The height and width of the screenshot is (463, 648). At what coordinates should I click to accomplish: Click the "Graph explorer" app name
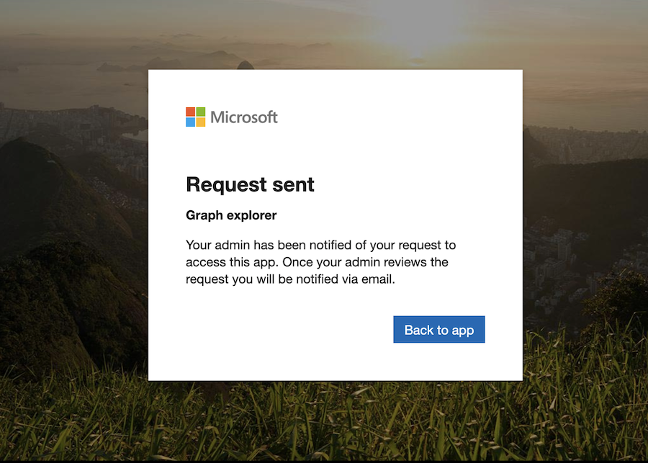tap(231, 215)
